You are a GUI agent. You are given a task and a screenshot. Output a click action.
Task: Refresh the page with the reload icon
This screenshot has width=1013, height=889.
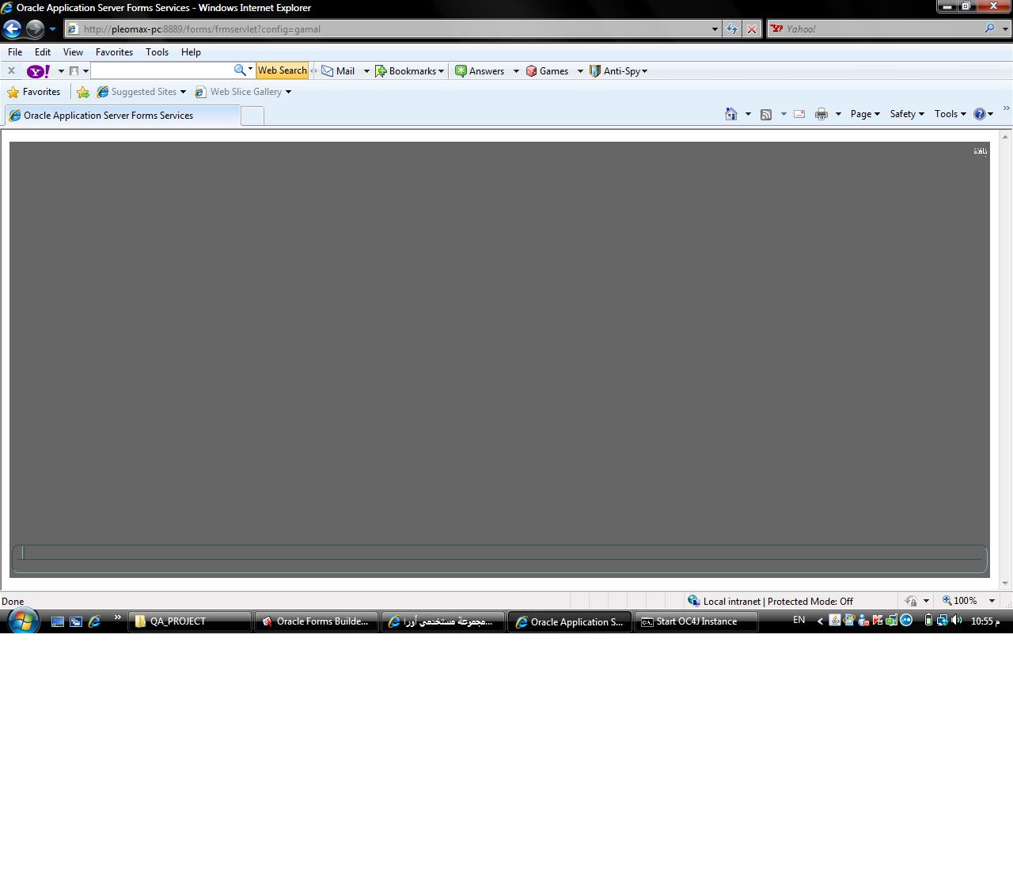(x=732, y=29)
